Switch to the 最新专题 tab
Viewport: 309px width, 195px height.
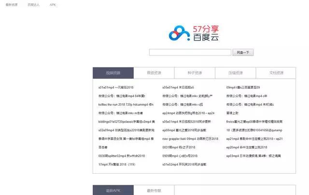click(154, 191)
